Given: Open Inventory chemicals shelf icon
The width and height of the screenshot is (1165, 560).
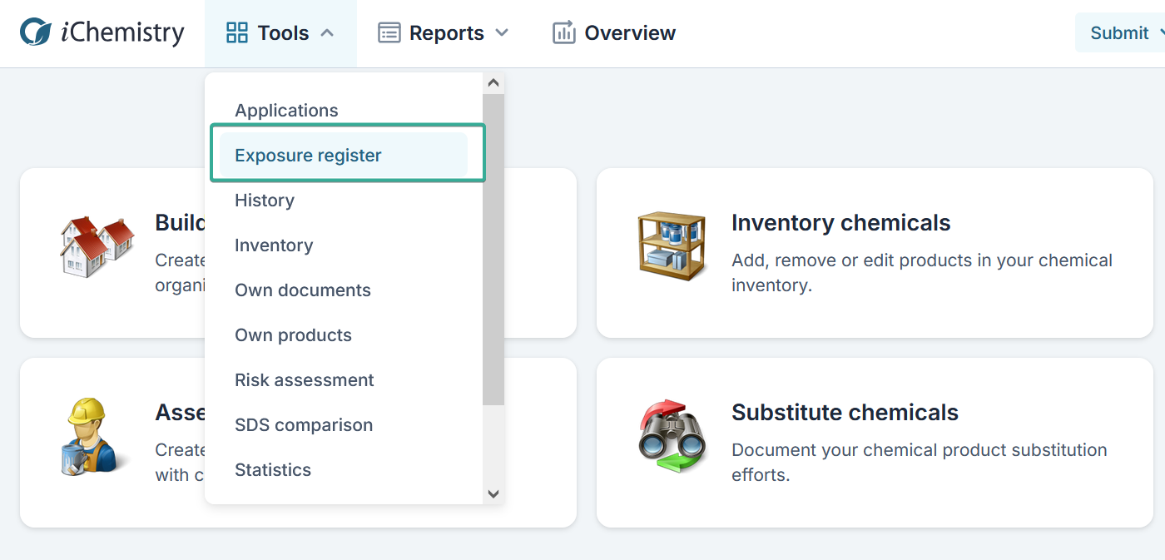Looking at the screenshot, I should pyautogui.click(x=672, y=245).
